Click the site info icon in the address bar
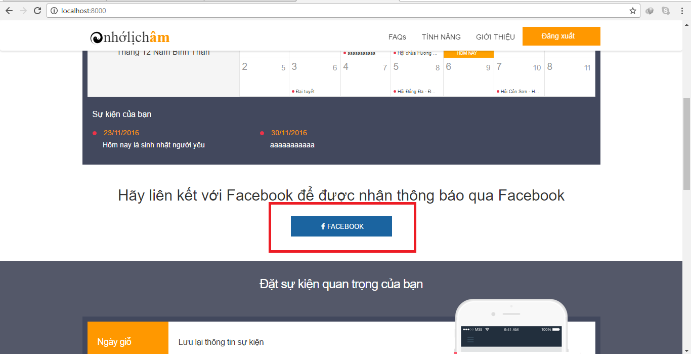Viewport: 691px width, 354px height. [x=54, y=11]
